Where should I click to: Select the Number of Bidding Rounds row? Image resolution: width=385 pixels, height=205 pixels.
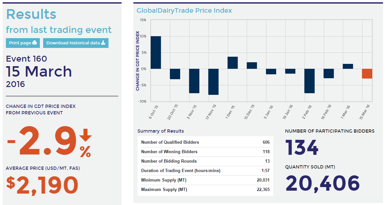point(205,161)
